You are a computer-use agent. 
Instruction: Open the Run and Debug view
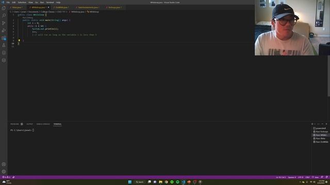click(4, 31)
